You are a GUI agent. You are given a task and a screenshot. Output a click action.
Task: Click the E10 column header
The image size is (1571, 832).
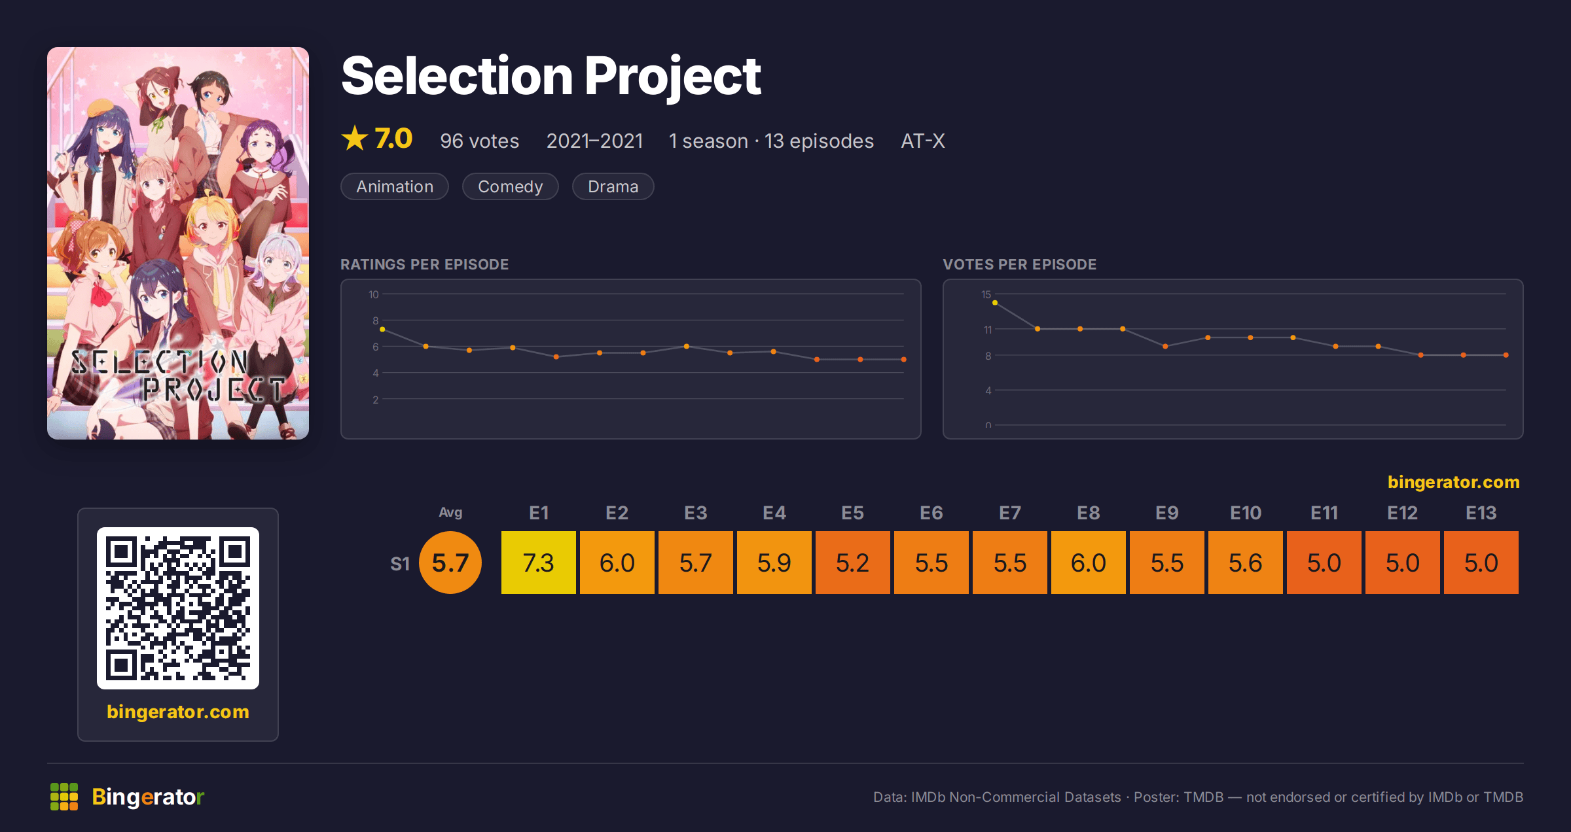point(1246,513)
